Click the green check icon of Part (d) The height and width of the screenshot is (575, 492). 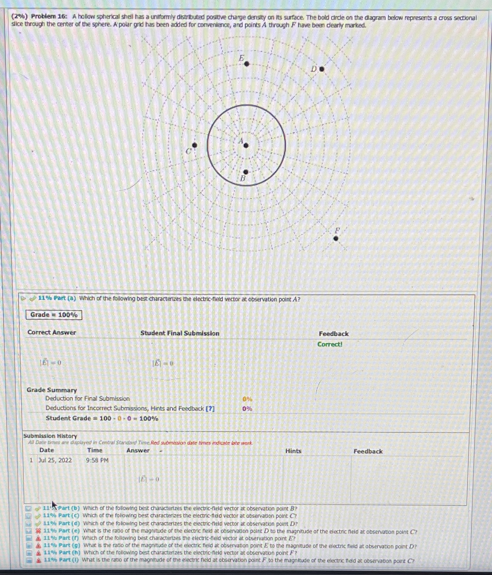tap(38, 523)
